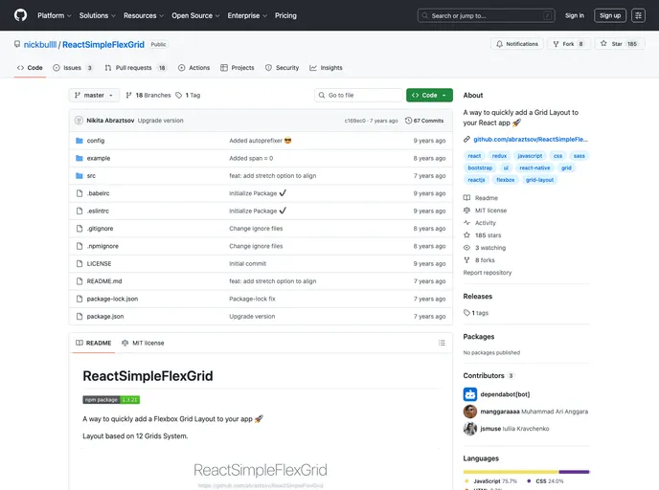Screen dimensions: 659x490
Task: Click the grid-layout topic tag
Action: coord(539,180)
